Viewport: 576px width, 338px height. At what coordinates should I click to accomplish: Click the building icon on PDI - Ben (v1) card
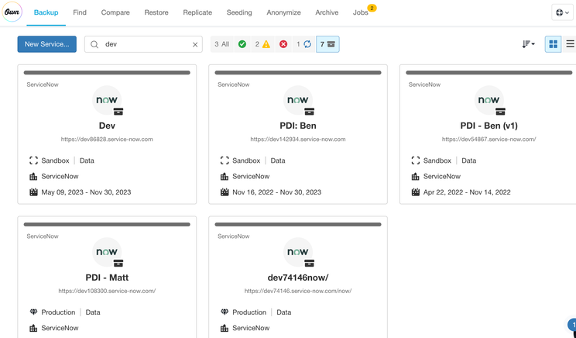click(x=416, y=177)
